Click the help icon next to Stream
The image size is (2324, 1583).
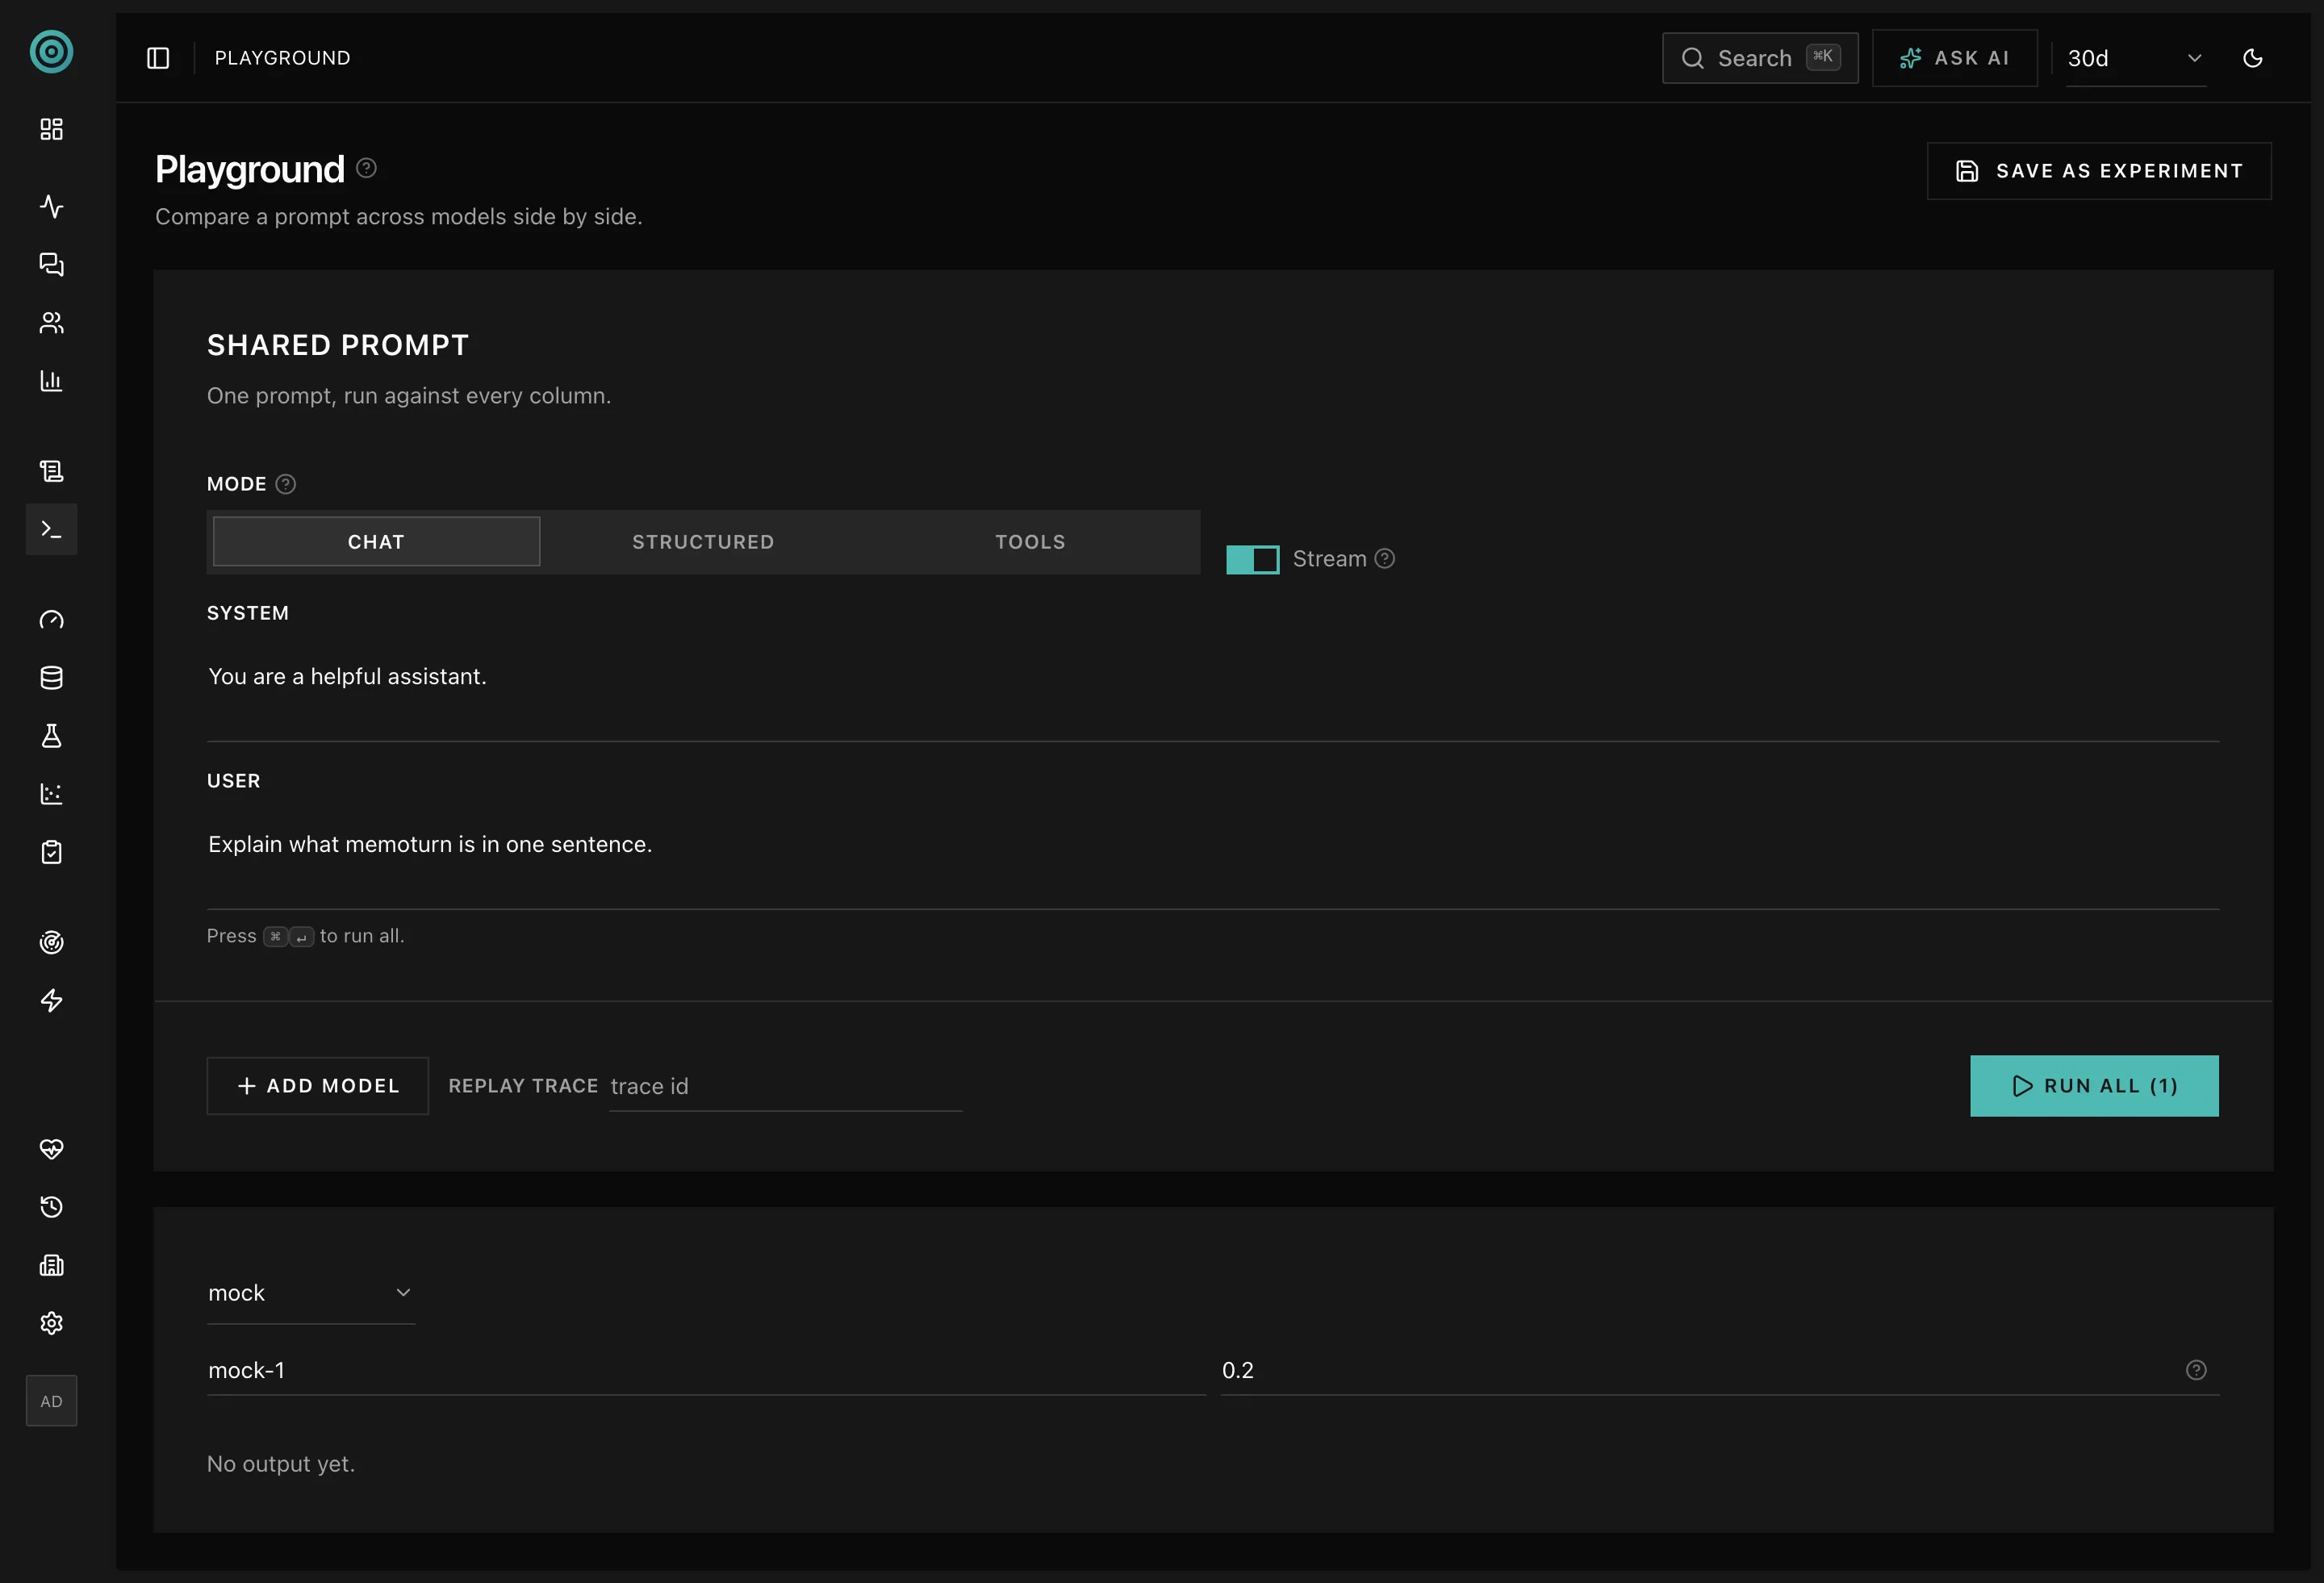pyautogui.click(x=1385, y=559)
